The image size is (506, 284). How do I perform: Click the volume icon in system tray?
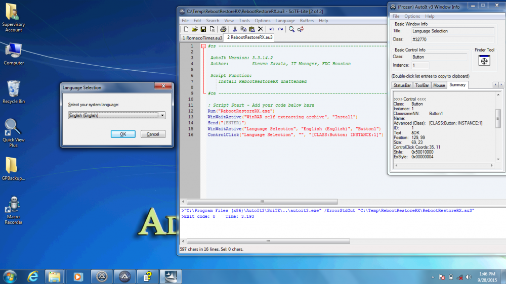point(469,277)
